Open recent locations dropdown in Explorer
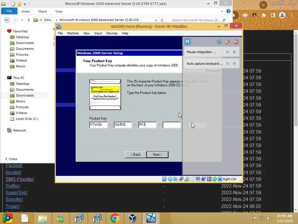 pyautogui.click(x=22, y=20)
